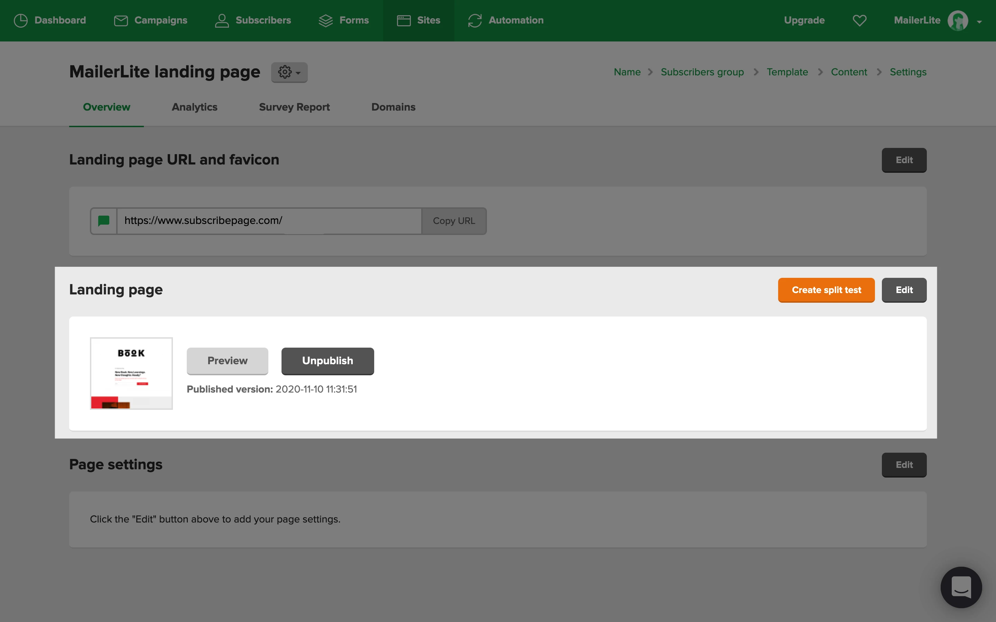Open the Campaigns nav item
The image size is (996, 622).
(x=150, y=20)
